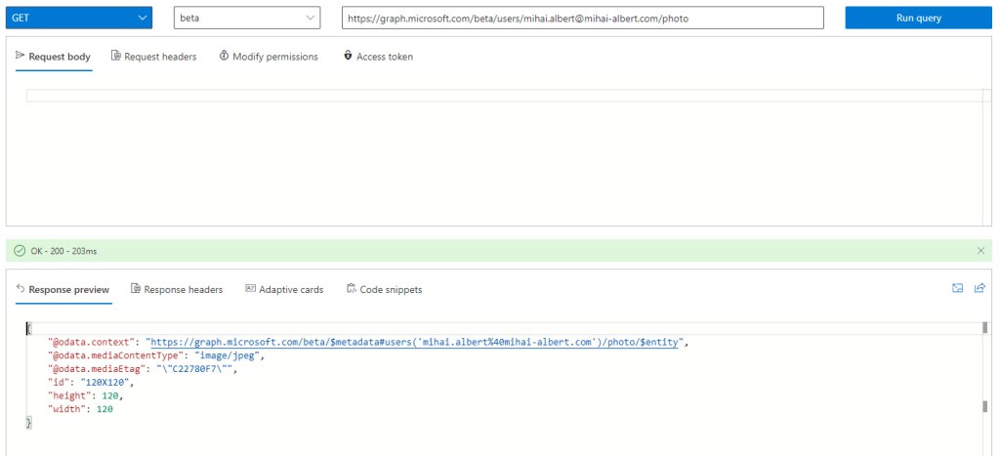Click the share query icon
The height and width of the screenshot is (456, 1000).
click(x=979, y=288)
